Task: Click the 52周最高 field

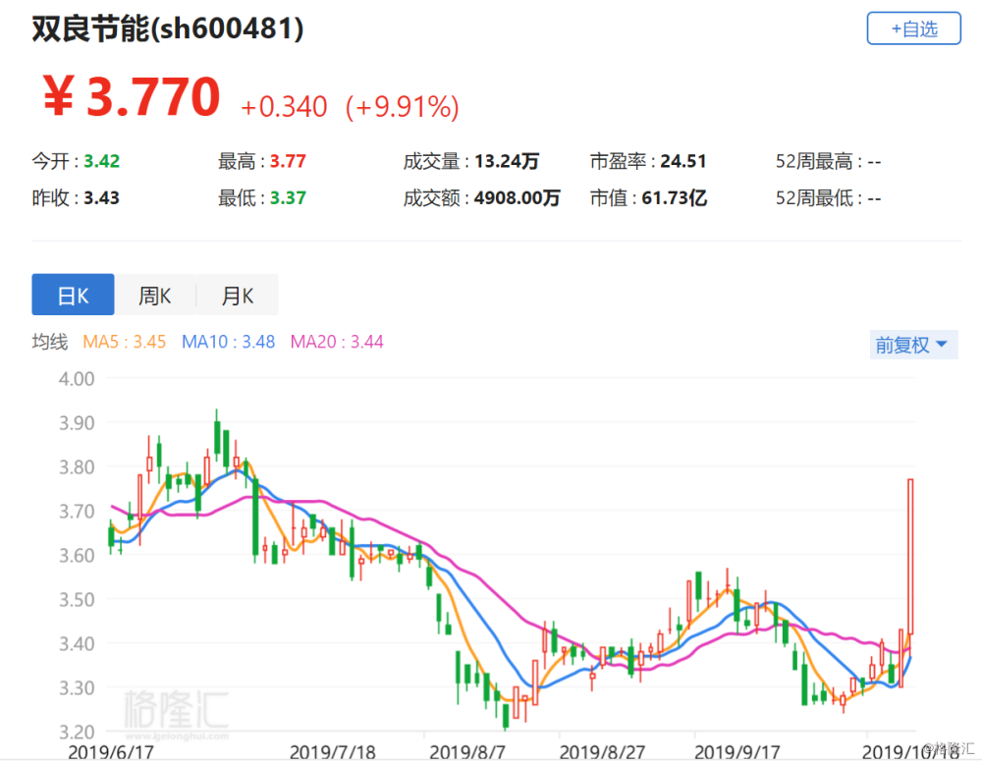Action: [828, 162]
